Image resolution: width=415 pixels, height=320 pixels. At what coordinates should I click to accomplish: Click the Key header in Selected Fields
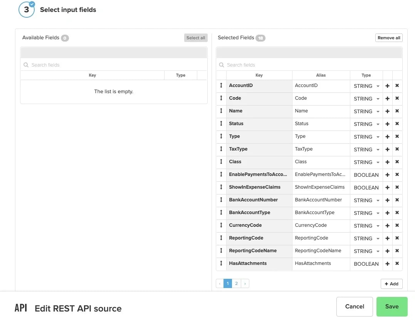coord(259,75)
